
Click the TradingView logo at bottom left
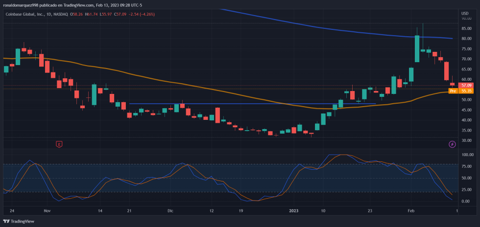click(20, 221)
